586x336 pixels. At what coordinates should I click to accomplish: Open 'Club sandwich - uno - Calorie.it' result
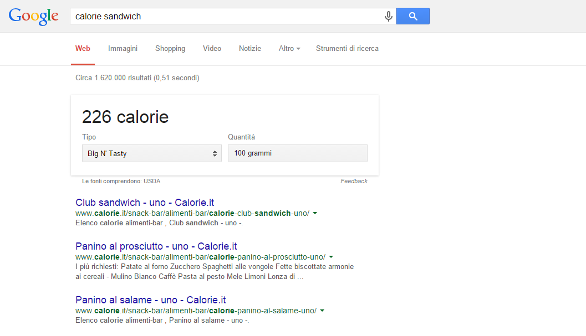145,203
